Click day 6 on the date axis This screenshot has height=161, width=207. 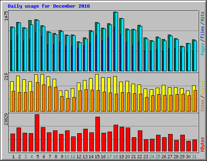point(44,157)
